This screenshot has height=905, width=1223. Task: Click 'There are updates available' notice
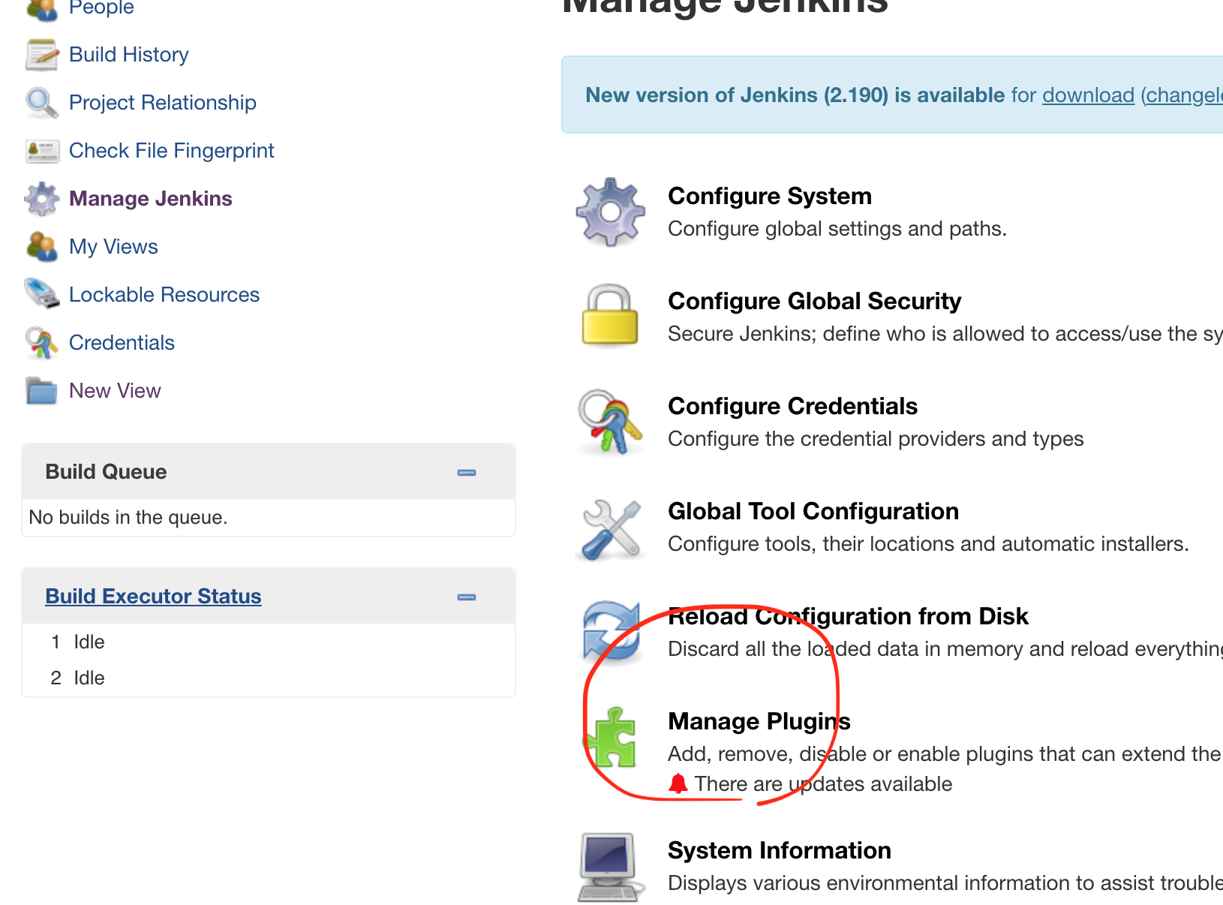click(x=823, y=784)
